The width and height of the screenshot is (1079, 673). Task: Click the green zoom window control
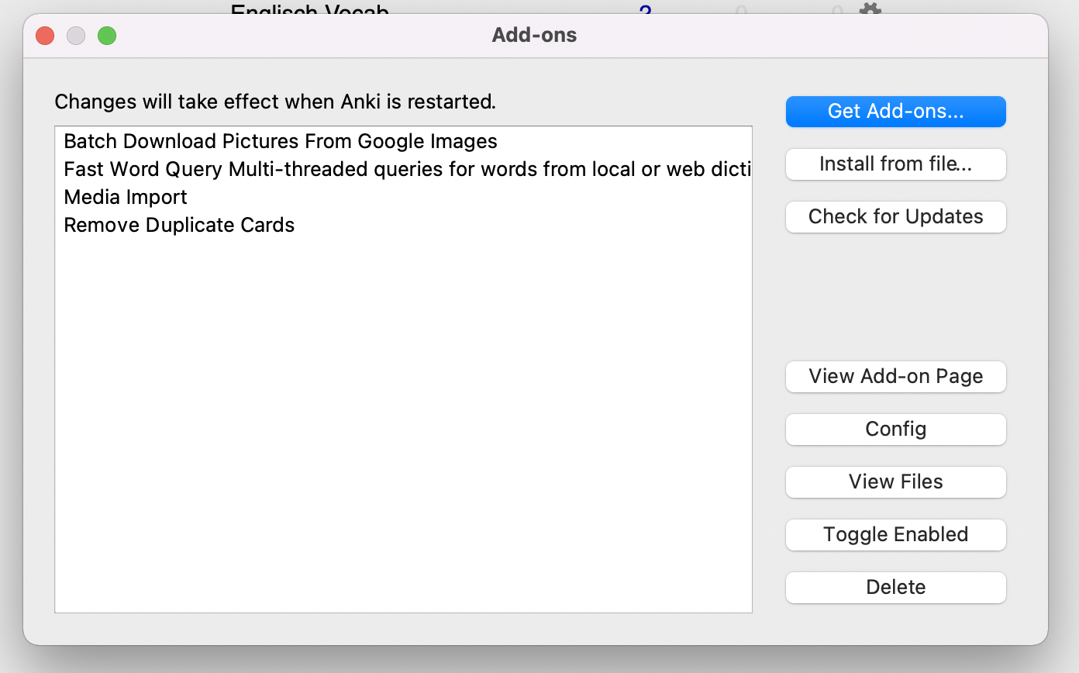pyautogui.click(x=107, y=35)
